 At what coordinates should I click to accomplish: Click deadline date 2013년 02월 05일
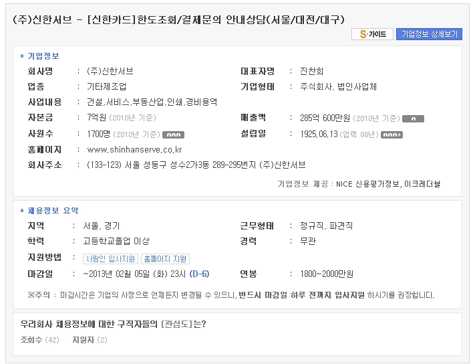[120, 274]
